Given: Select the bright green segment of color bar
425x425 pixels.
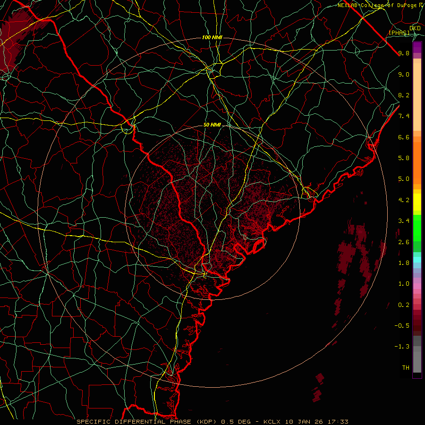Looking at the screenshot, I should point(417,228).
